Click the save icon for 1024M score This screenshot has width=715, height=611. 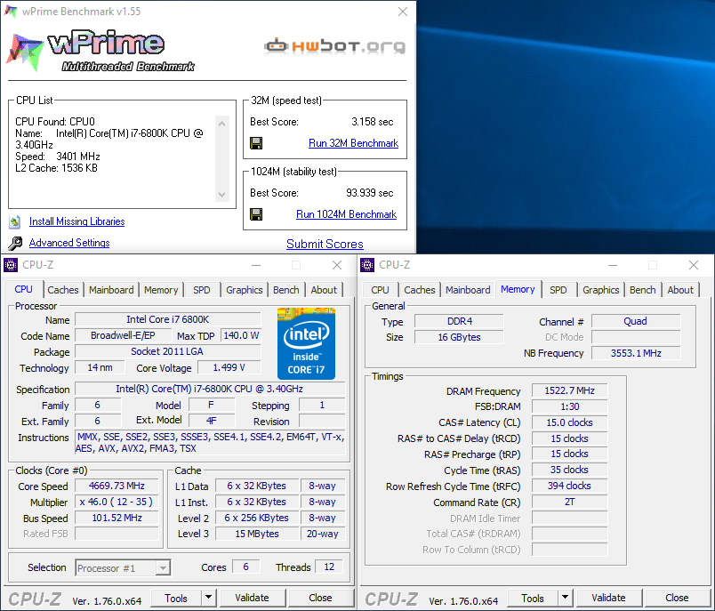256,214
